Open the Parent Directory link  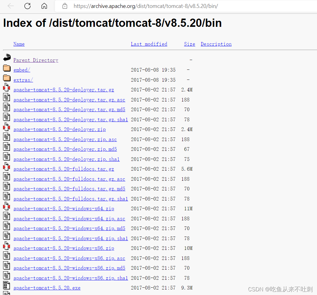click(36, 60)
